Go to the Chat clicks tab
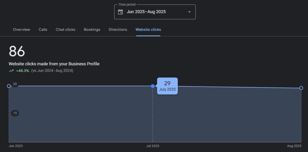308x152 pixels. pos(65,30)
